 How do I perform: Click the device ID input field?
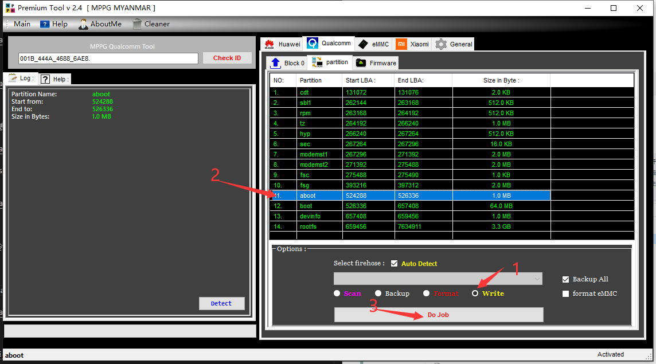tap(108, 58)
